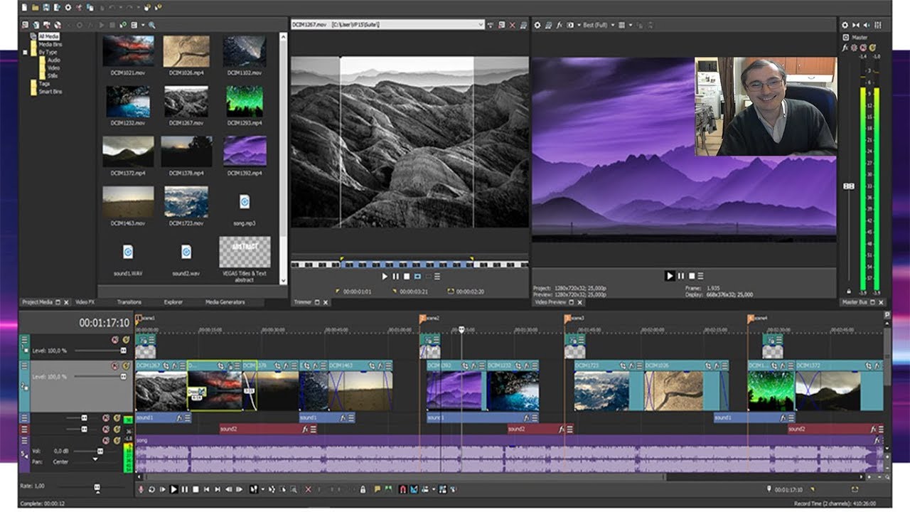The image size is (910, 512).
Task: Select the Stills folder in media tree
Action: [53, 75]
